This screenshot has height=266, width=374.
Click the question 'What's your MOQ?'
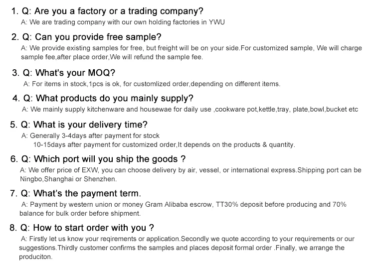[x=63, y=73]
